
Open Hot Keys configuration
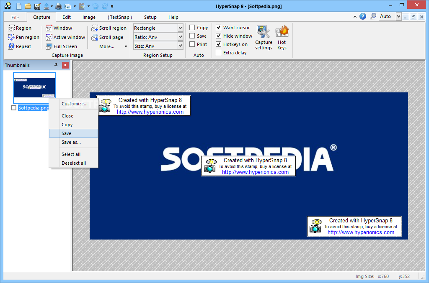pos(282,38)
